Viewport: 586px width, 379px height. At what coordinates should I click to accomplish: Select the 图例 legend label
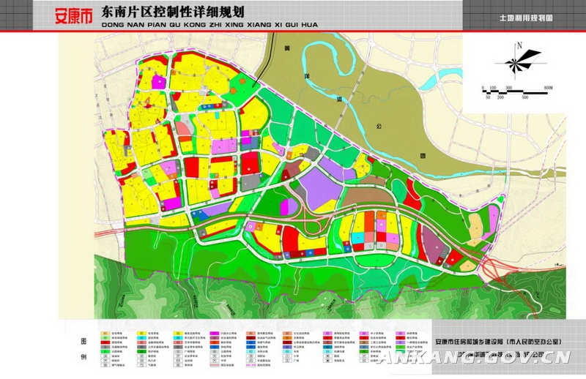[x=83, y=348]
